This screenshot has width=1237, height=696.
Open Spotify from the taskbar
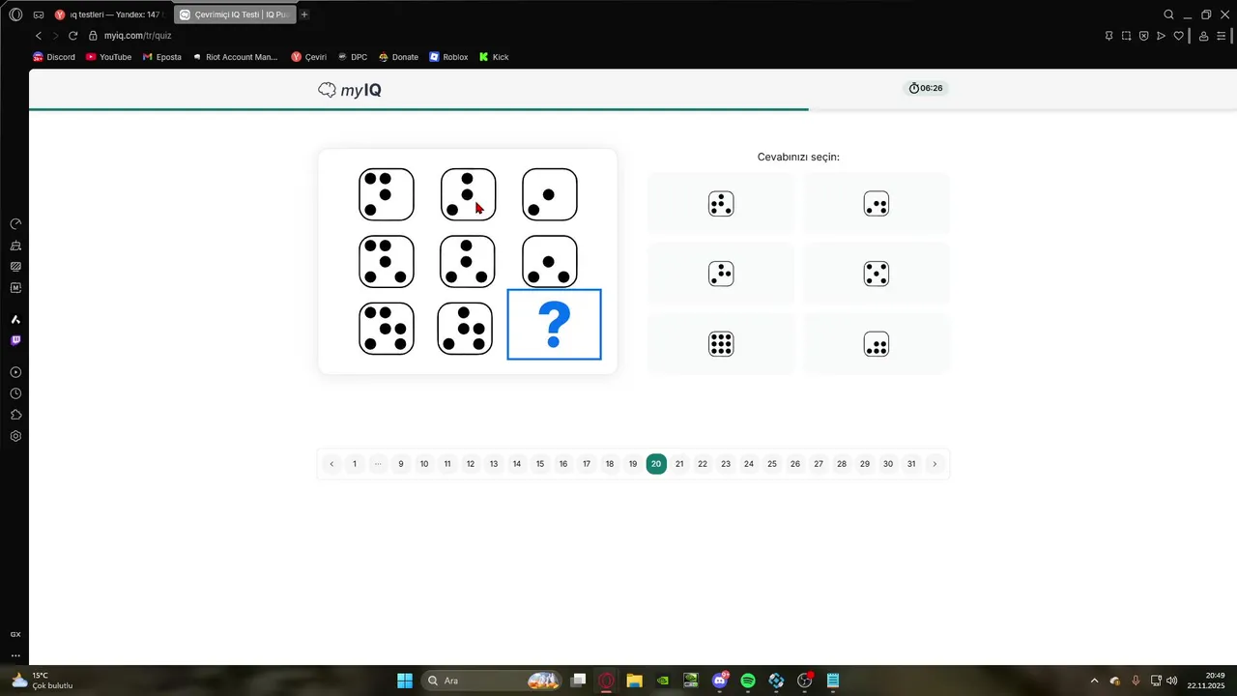[x=748, y=681]
